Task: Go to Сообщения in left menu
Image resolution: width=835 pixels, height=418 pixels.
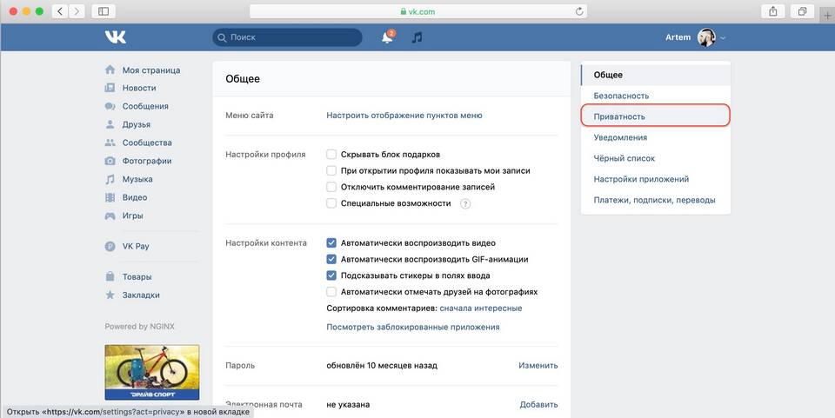Action: [144, 106]
